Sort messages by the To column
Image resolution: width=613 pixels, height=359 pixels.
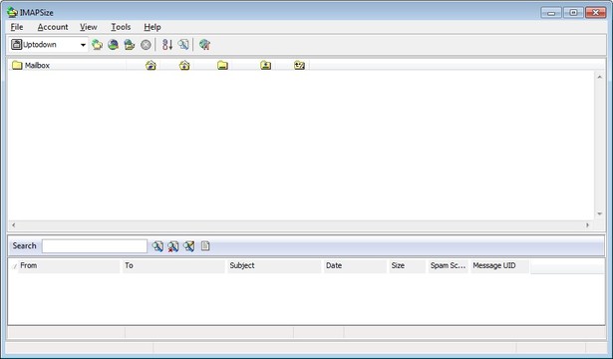(173, 266)
